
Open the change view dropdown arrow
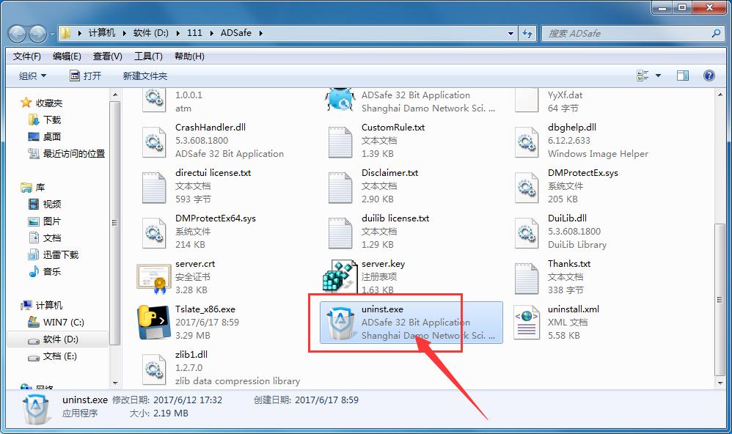pos(658,76)
